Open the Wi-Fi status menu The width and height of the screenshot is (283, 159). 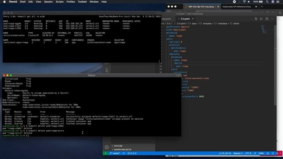pos(244,2)
